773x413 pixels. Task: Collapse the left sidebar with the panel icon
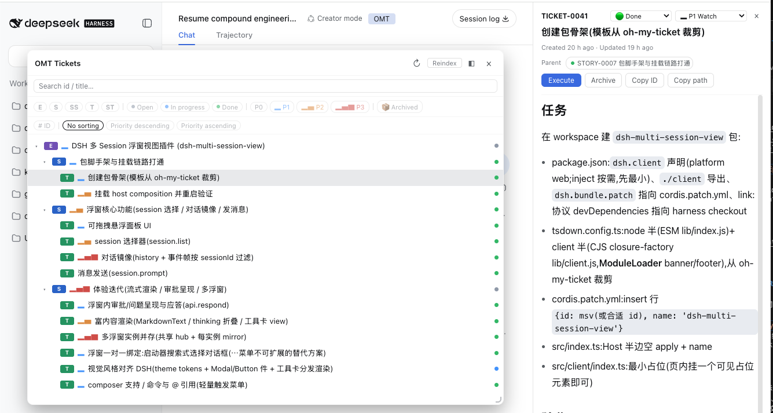click(x=147, y=23)
